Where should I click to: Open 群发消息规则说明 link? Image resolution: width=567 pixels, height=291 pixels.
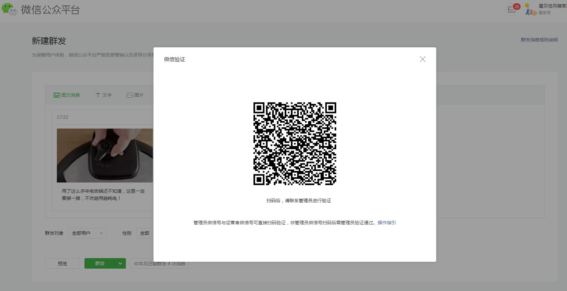point(539,40)
